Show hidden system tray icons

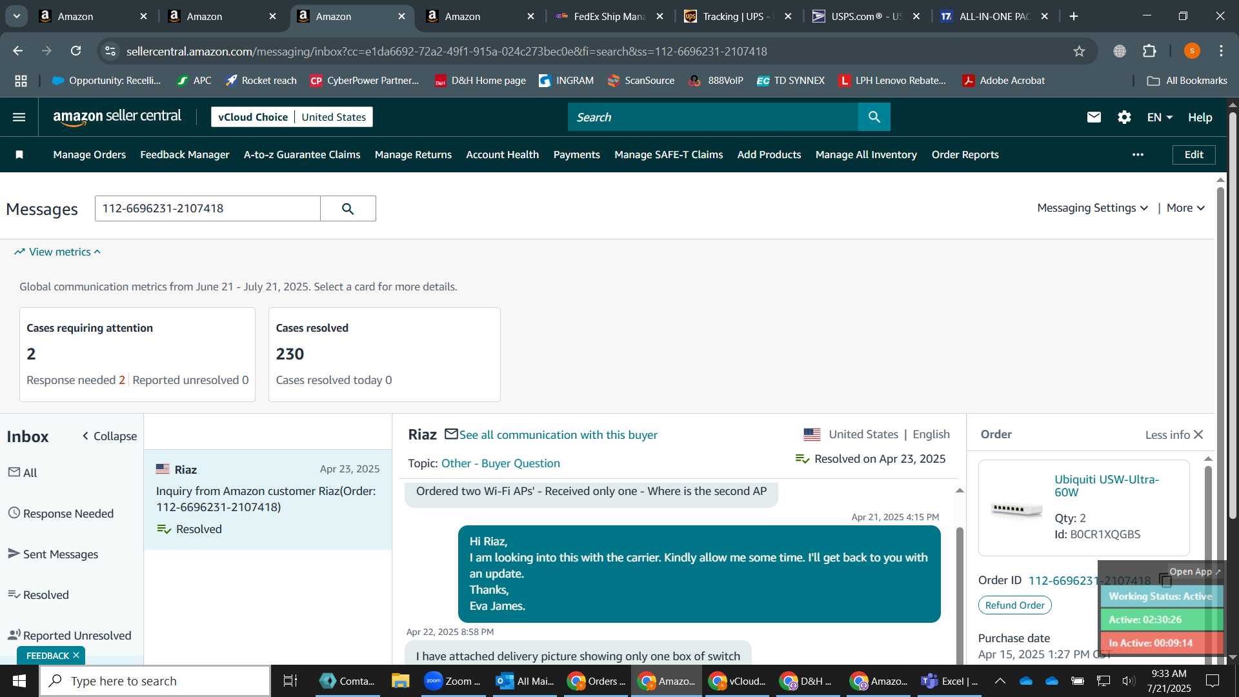(1000, 681)
